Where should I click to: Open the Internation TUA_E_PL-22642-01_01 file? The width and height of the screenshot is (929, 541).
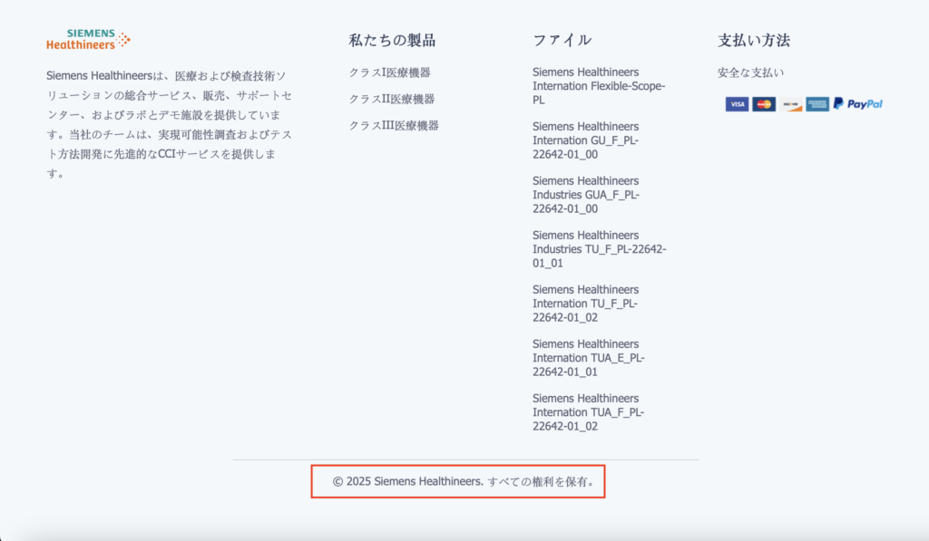point(588,358)
